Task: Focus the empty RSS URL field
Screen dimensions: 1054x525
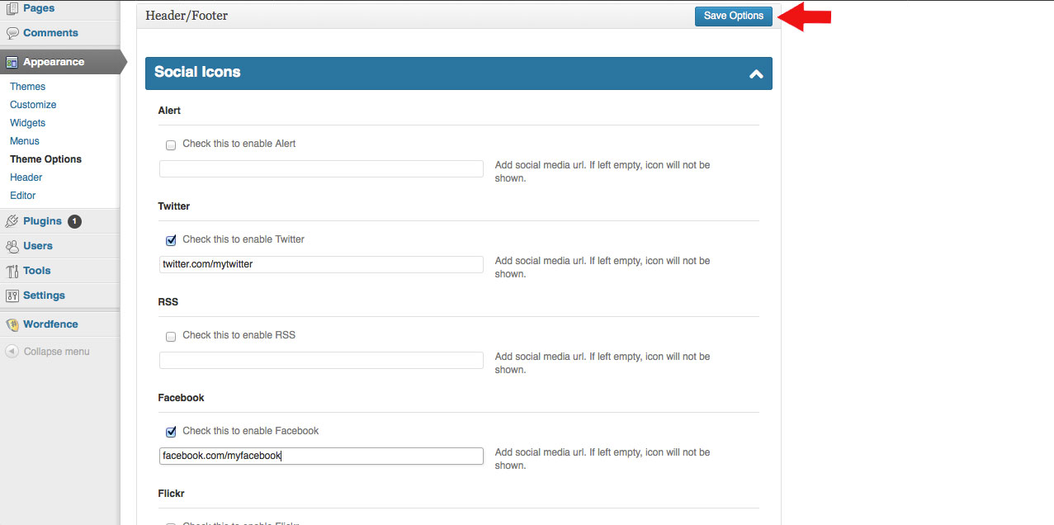Action: point(320,360)
